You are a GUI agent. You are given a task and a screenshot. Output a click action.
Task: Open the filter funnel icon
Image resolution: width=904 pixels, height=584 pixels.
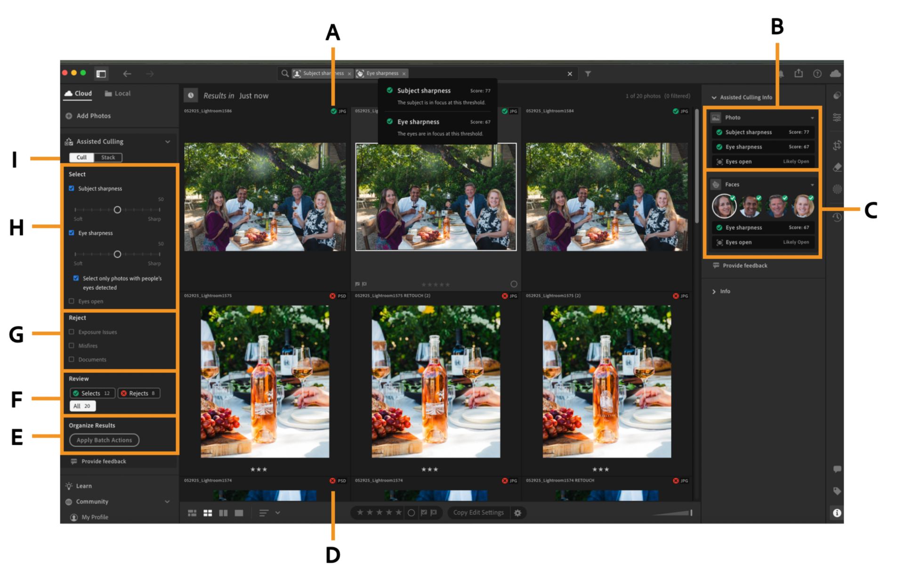click(588, 74)
